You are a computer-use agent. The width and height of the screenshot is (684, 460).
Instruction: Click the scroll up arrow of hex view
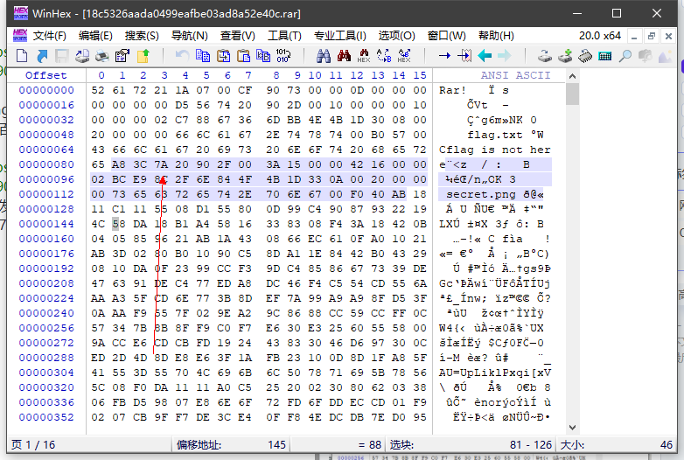pyautogui.click(x=572, y=76)
